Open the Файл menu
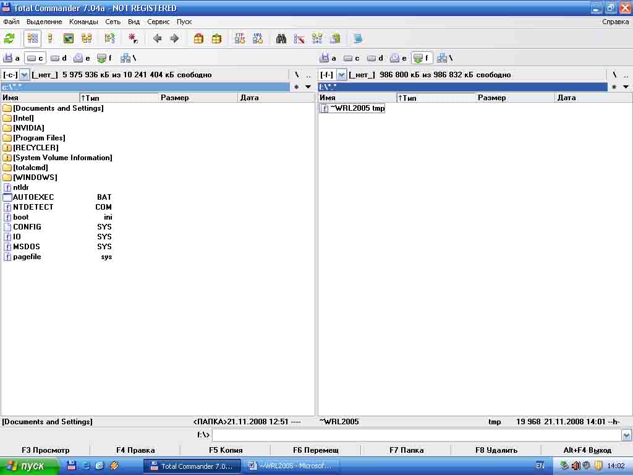This screenshot has width=633, height=475. 11,22
